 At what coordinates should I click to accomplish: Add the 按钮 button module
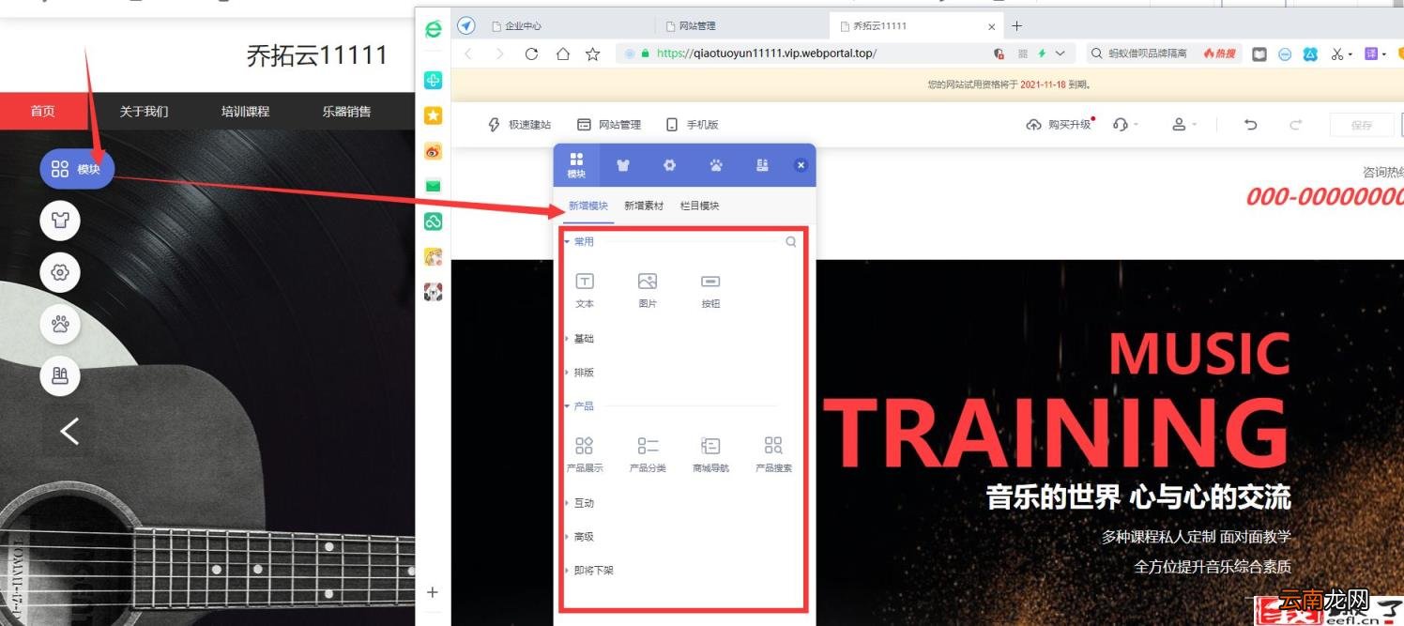pyautogui.click(x=710, y=291)
